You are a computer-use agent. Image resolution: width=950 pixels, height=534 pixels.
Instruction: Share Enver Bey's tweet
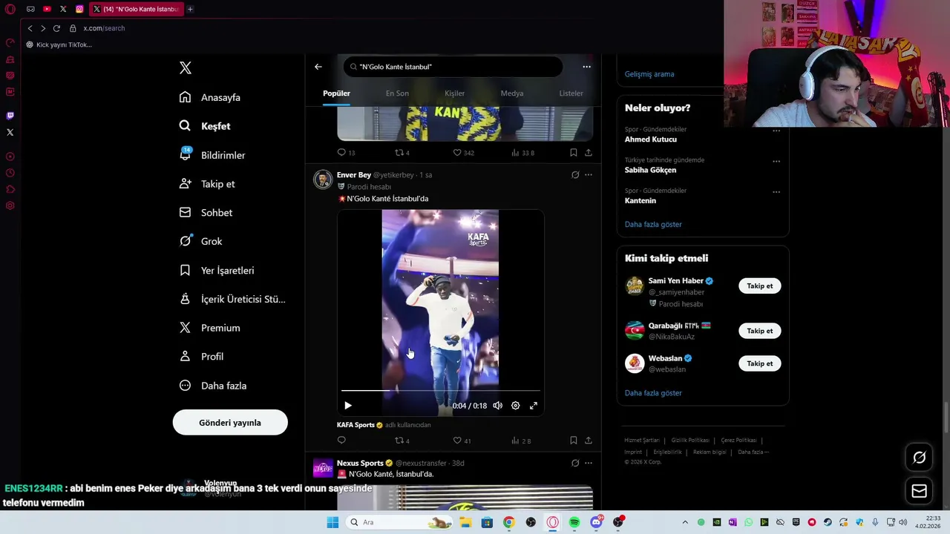tap(589, 441)
